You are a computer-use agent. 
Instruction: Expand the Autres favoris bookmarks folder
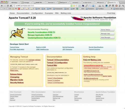(x=118, y=9)
